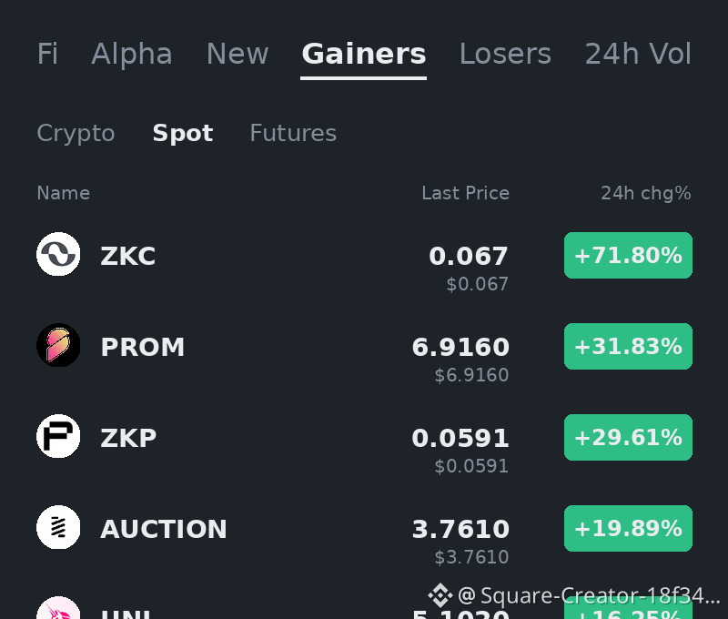The width and height of the screenshot is (728, 619).
Task: Tap the +71.80% change badge
Action: coord(628,256)
